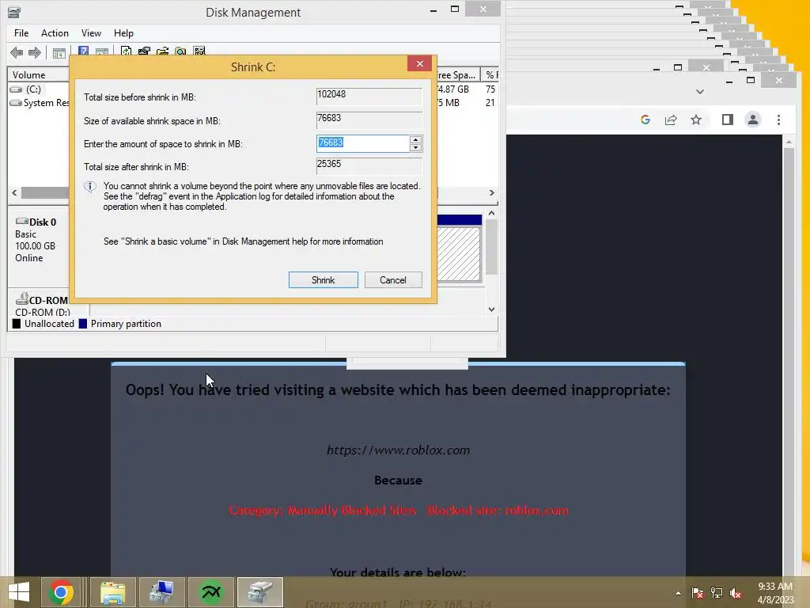
Task: Open the File menu
Action: coord(21,33)
